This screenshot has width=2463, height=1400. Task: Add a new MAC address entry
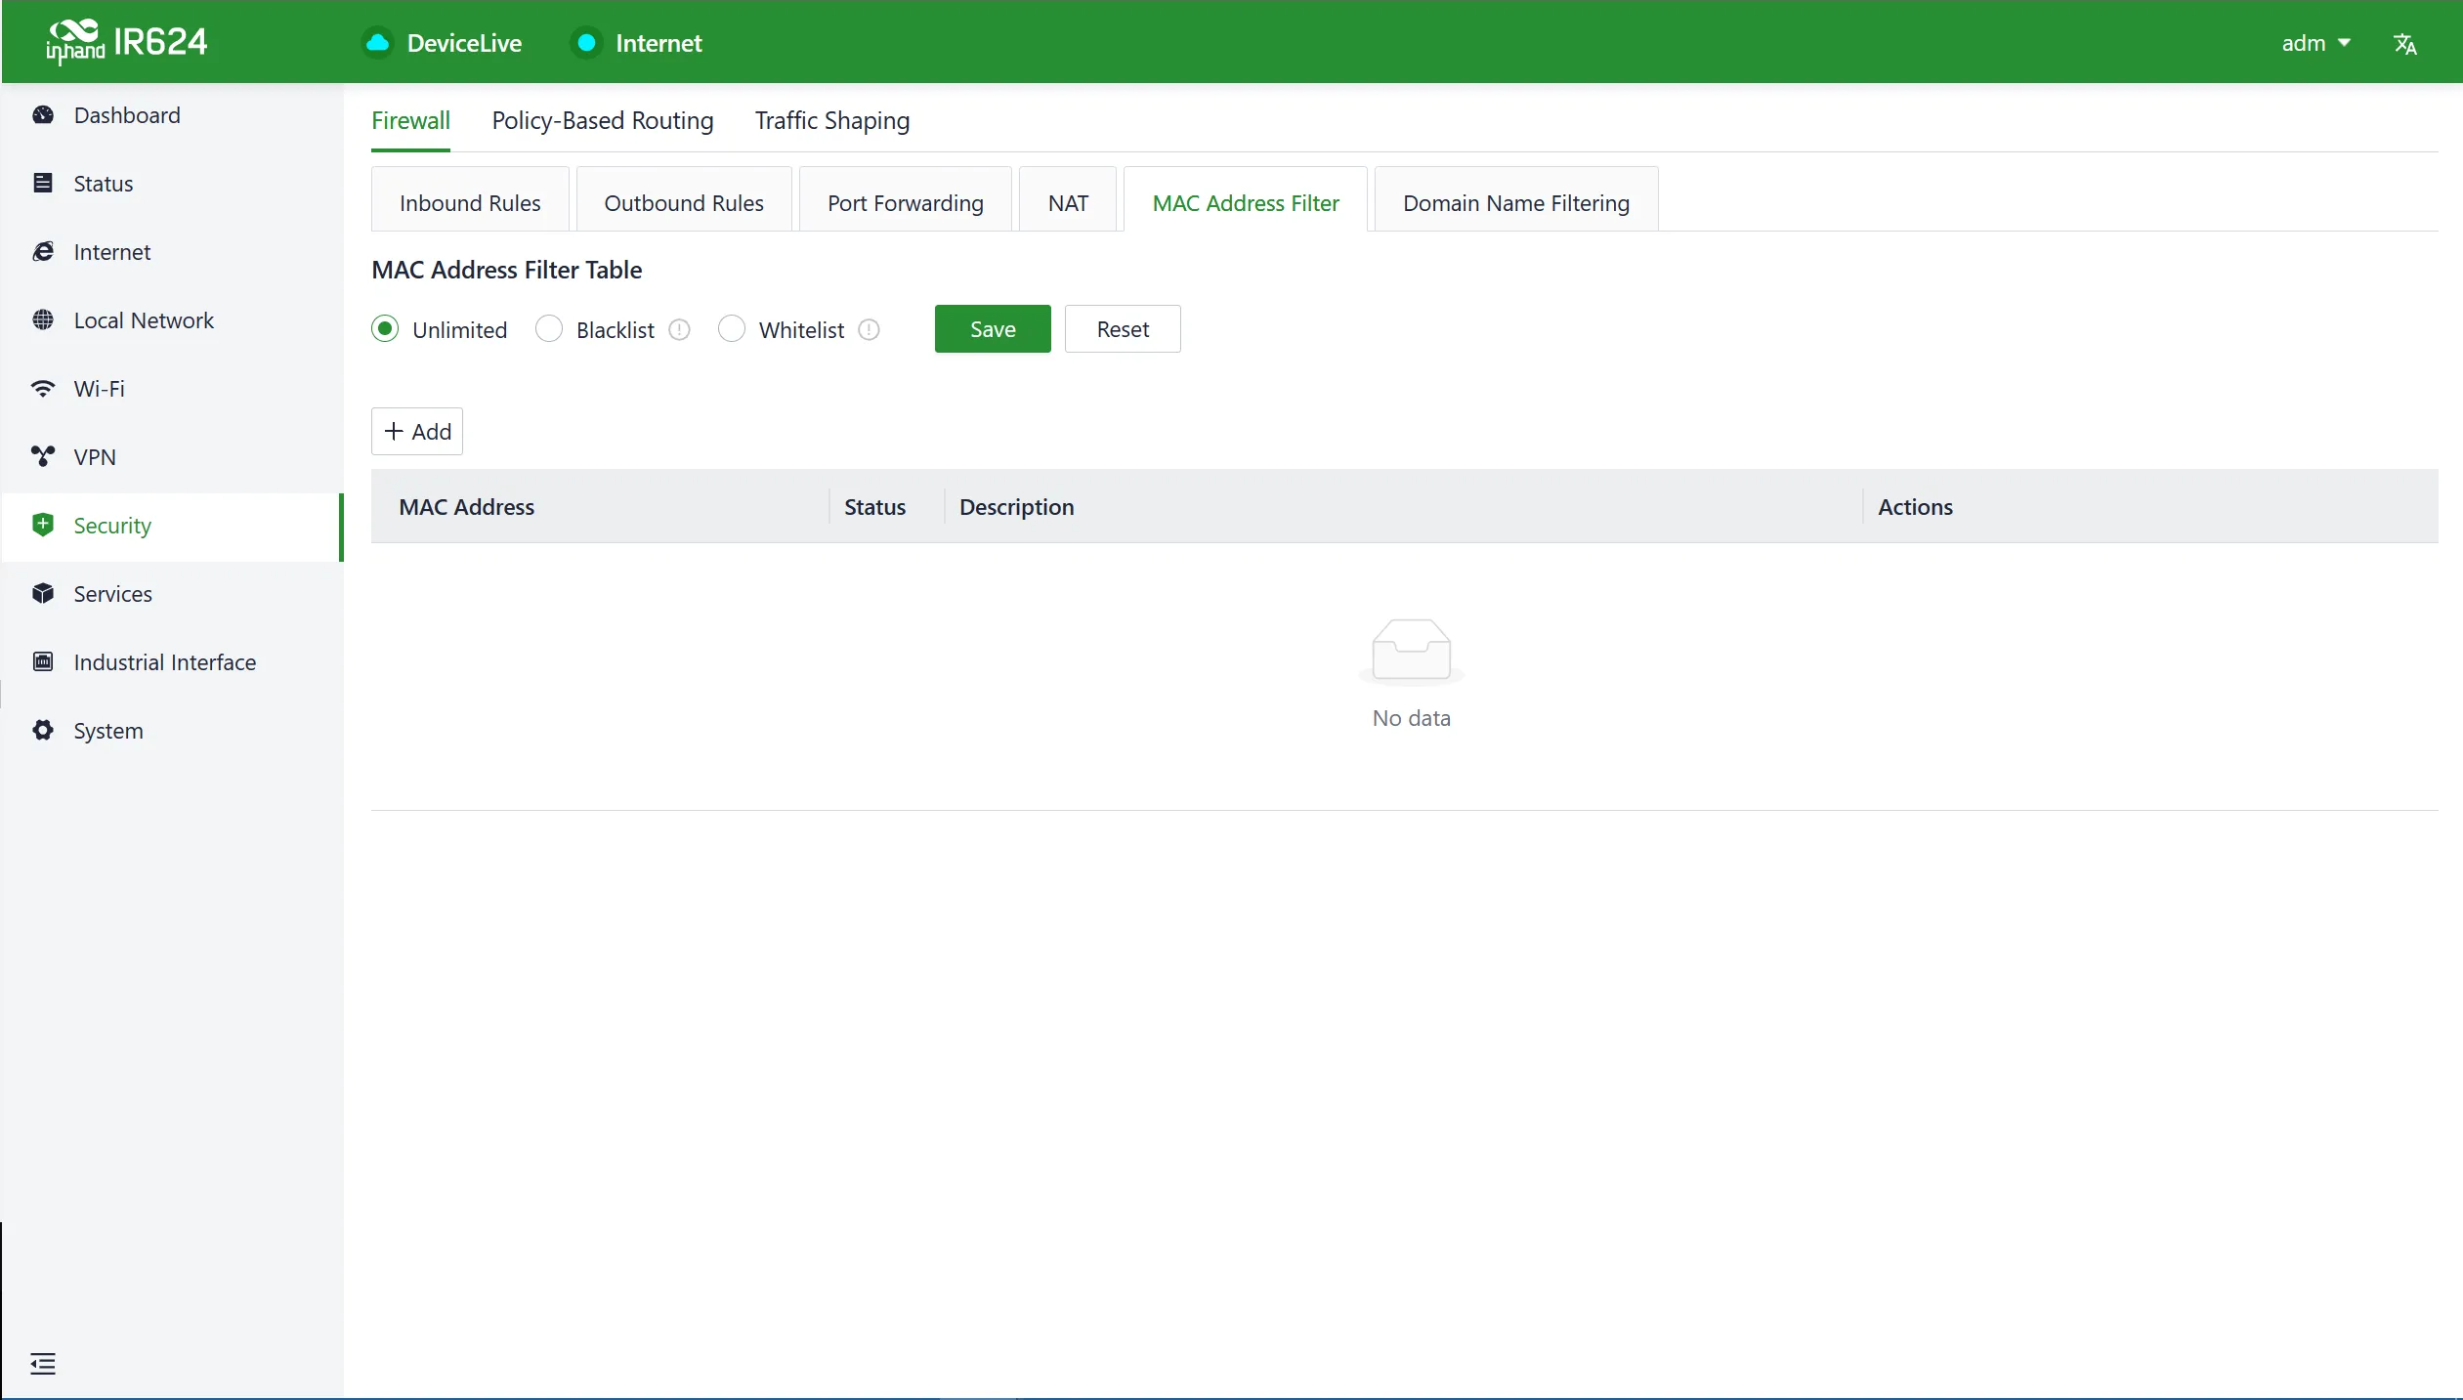(x=417, y=432)
